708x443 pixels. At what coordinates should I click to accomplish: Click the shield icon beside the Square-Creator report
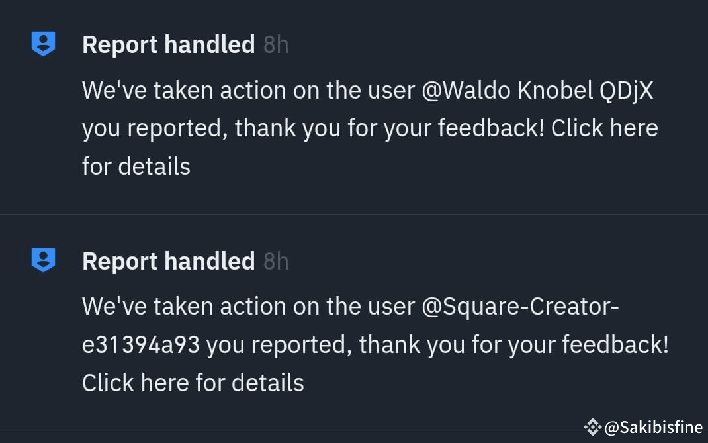pos(44,260)
